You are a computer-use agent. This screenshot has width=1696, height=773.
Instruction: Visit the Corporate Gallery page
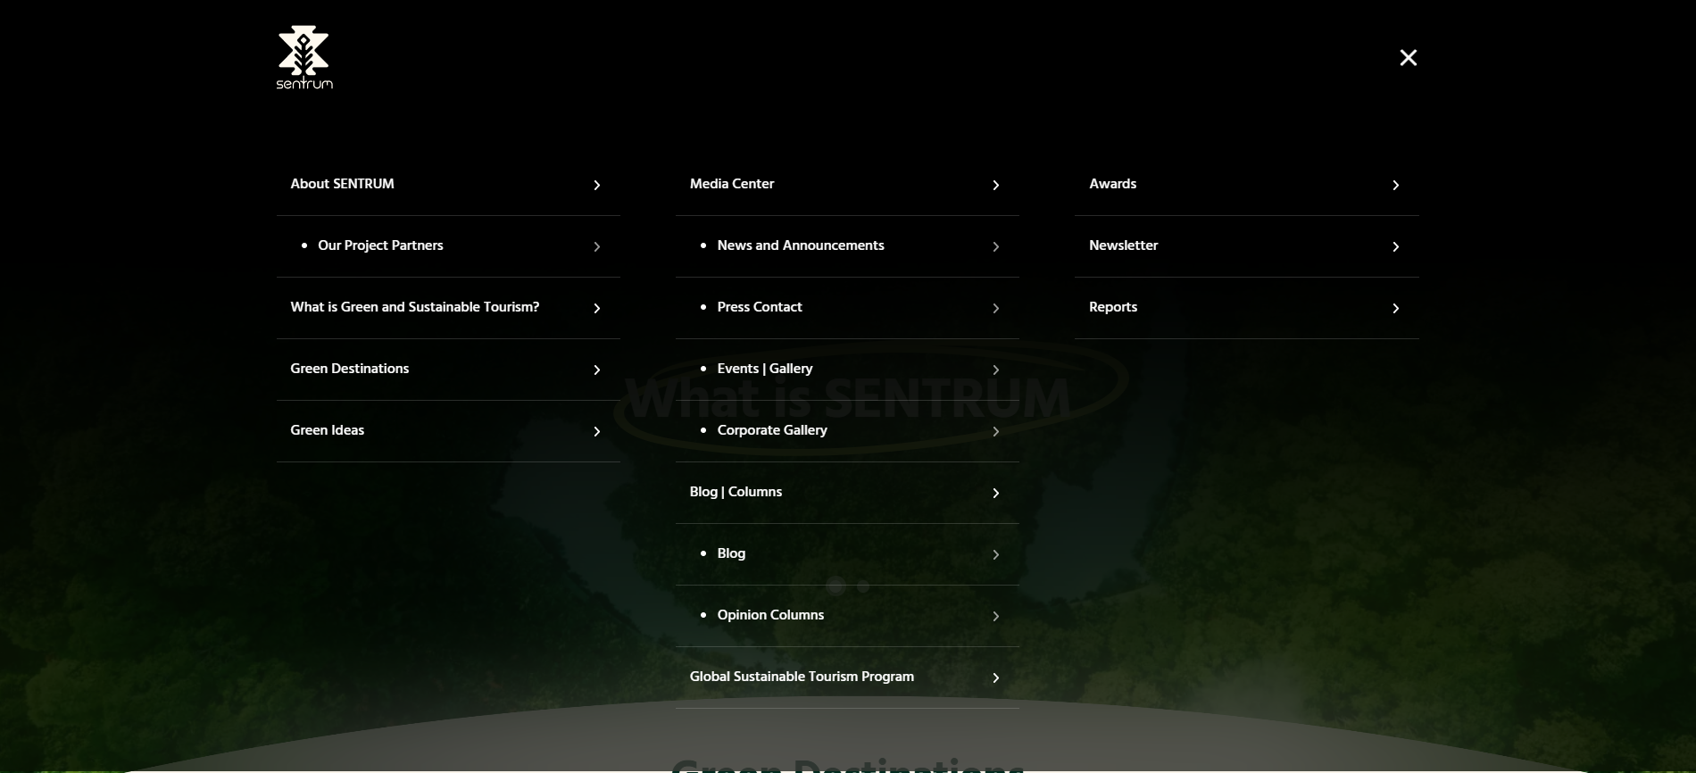(772, 430)
